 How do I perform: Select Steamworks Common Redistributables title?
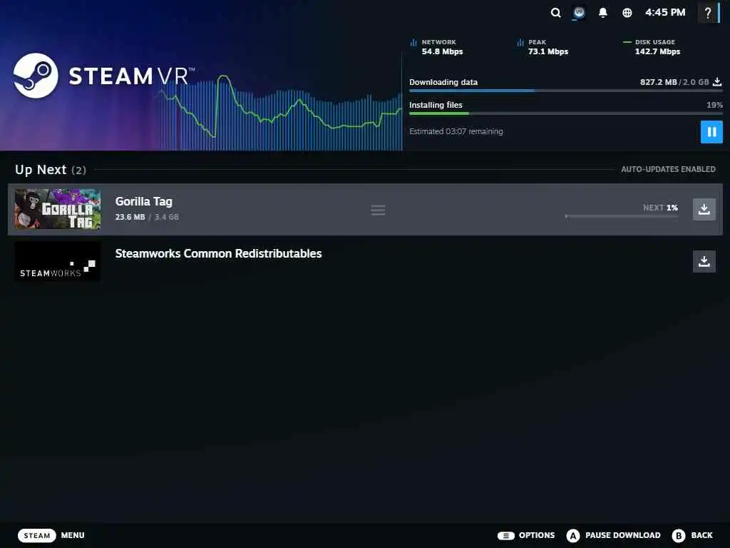pyautogui.click(x=218, y=253)
